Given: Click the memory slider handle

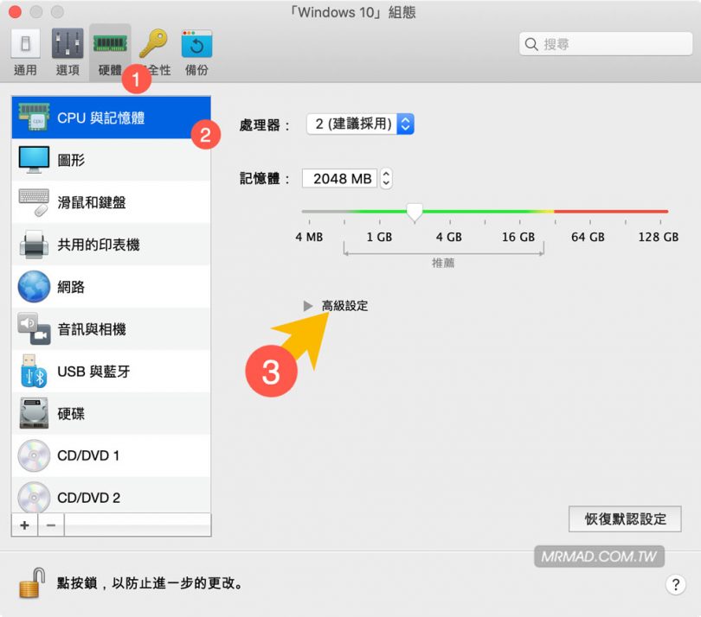Looking at the screenshot, I should pyautogui.click(x=414, y=212).
